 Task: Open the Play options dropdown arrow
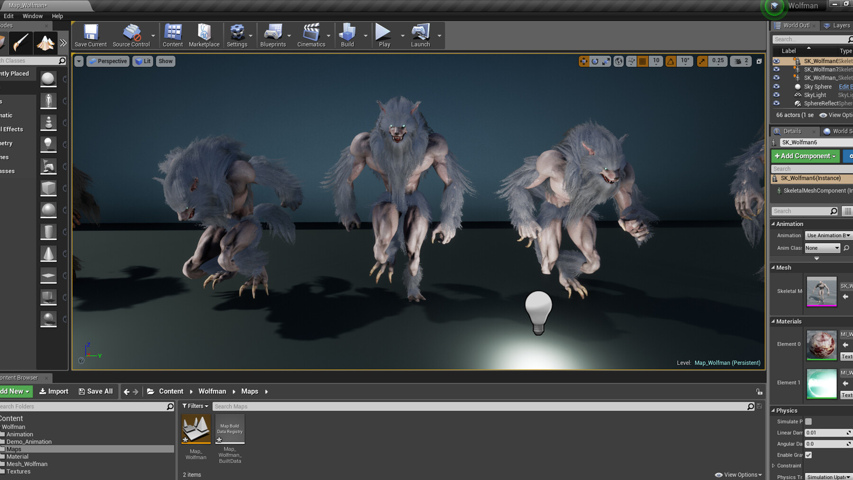tap(403, 36)
